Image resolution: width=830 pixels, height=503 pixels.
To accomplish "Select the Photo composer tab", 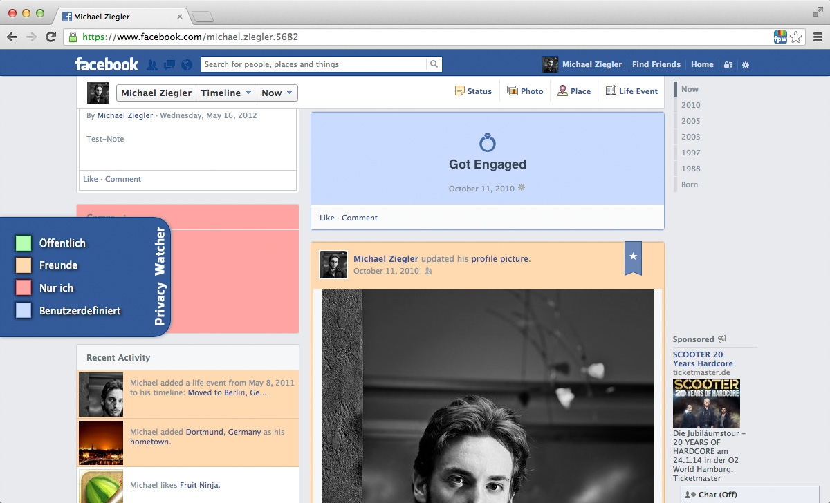I will [x=525, y=91].
